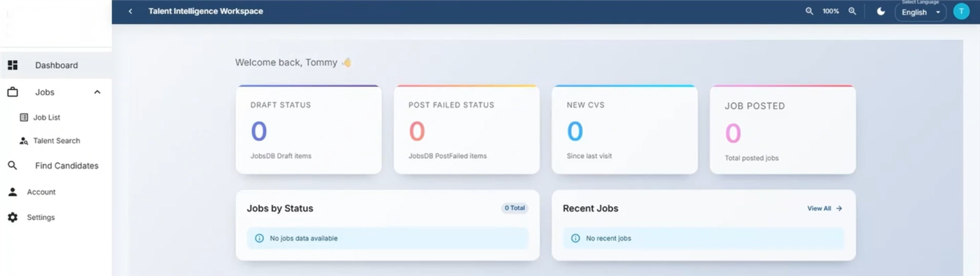Click the 'Recent Jobs' heading
Viewport: 980px width, 276px height.
pos(590,208)
